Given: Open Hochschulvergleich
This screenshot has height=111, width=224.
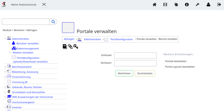Looking at the screenshot, I should pos(24,102).
